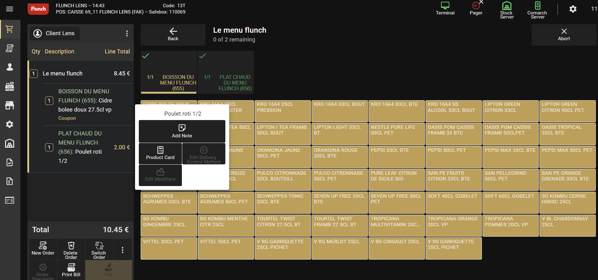Choose LIPTON GREEN CITRON 50CL PET

(x=567, y=111)
